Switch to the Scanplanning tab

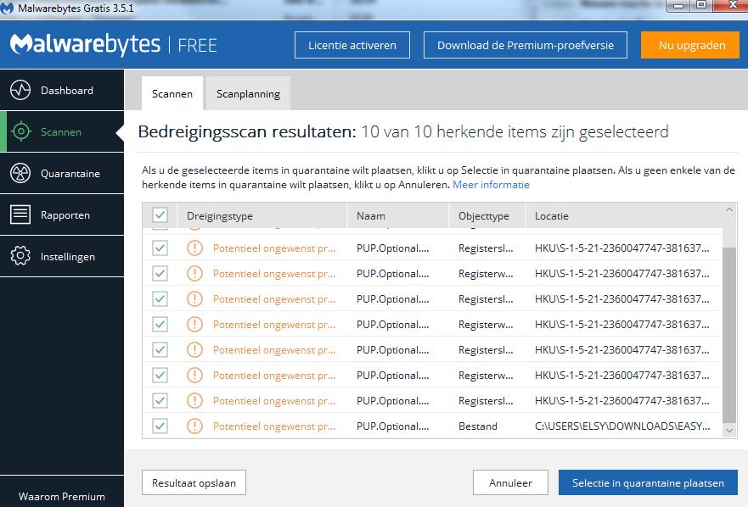click(248, 94)
